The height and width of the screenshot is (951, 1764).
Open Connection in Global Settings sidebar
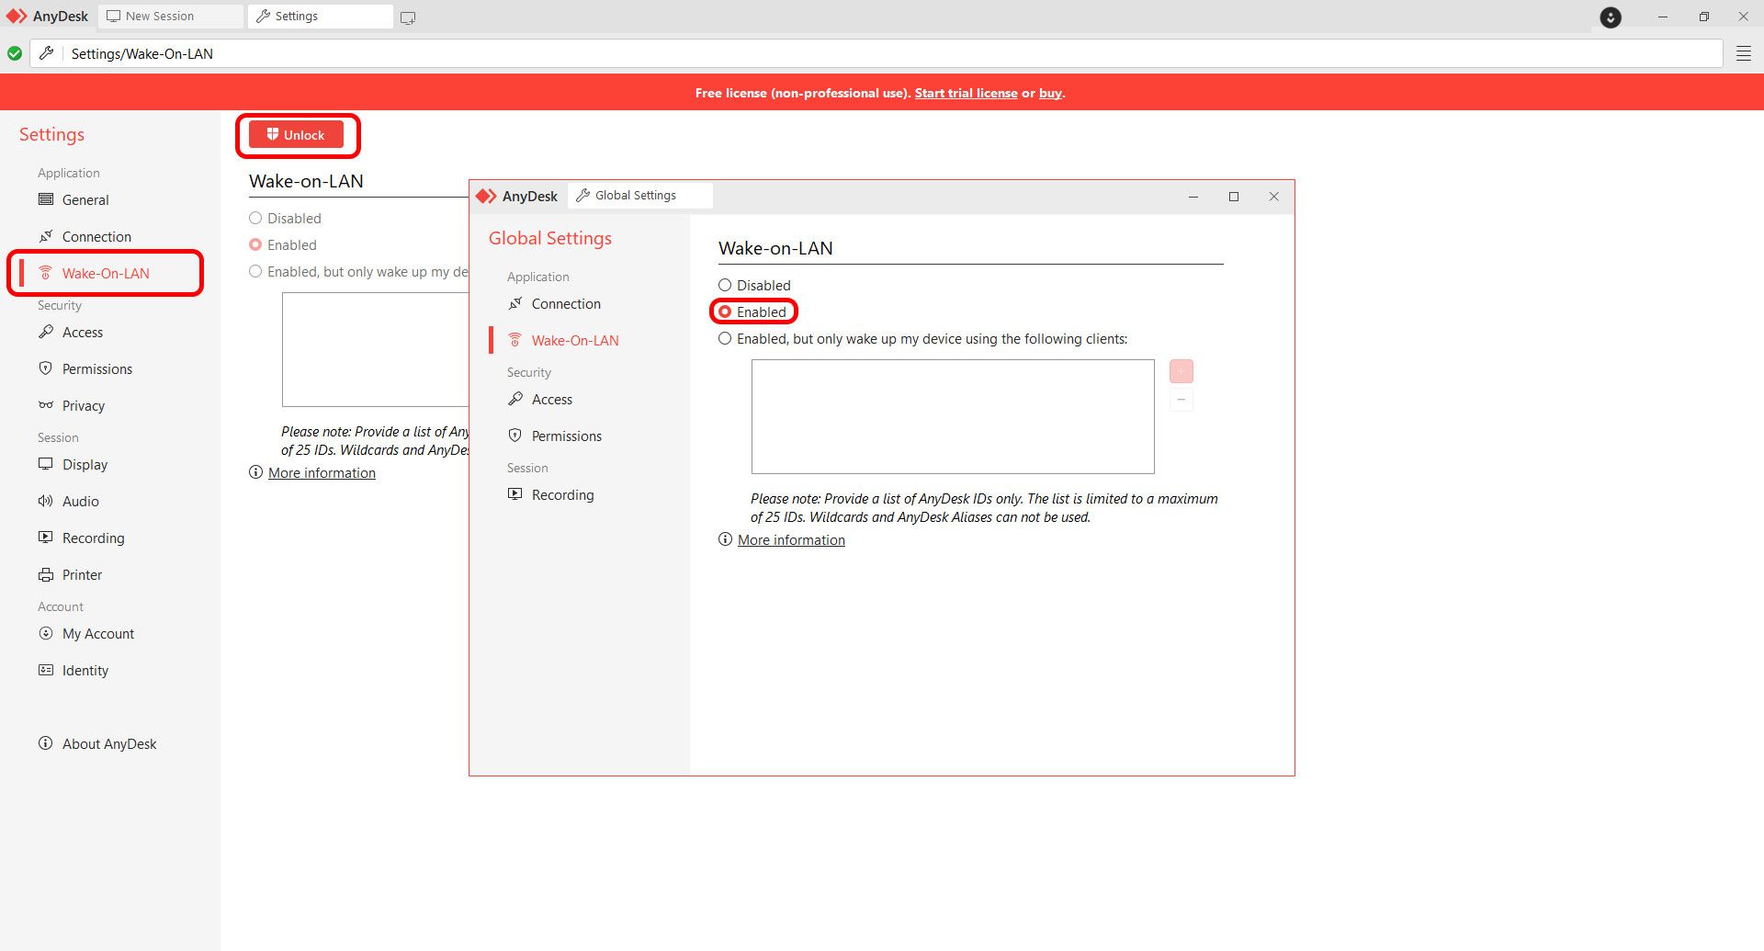566,303
